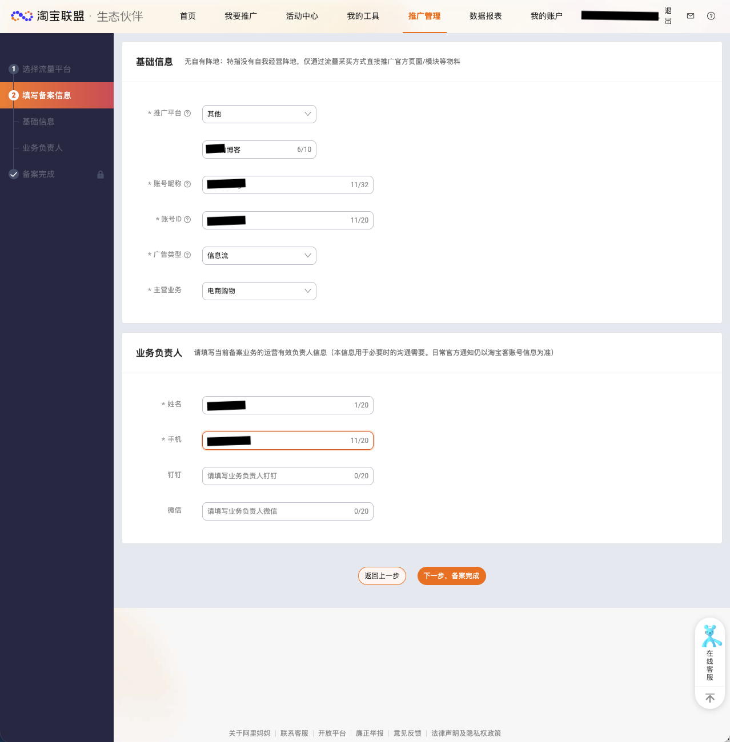Click the question icon beside 账号ID
The image size is (730, 742).
[x=188, y=219]
